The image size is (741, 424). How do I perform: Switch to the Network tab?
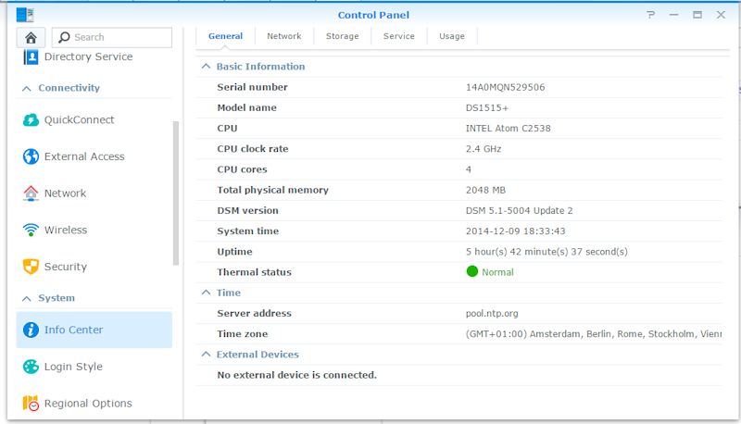[x=284, y=36]
